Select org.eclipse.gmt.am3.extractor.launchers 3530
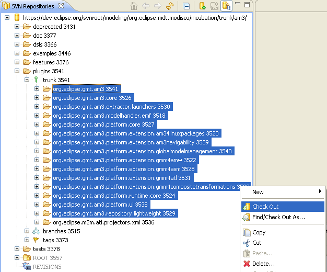Viewport: 327px width, 272px height. click(x=112, y=107)
